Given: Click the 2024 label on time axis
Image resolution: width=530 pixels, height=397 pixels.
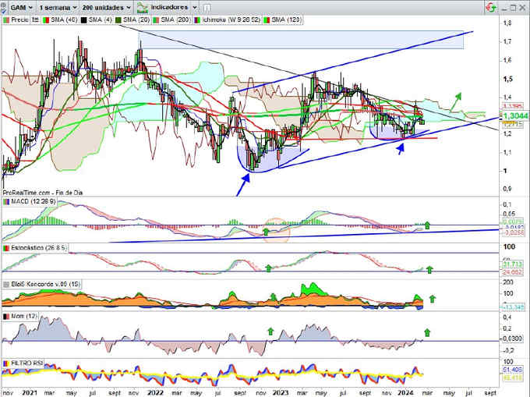Looking at the screenshot, I should click(x=405, y=393).
